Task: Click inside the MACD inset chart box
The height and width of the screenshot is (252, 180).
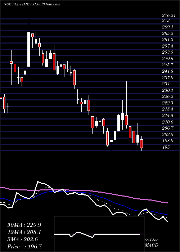Action: 99,234
